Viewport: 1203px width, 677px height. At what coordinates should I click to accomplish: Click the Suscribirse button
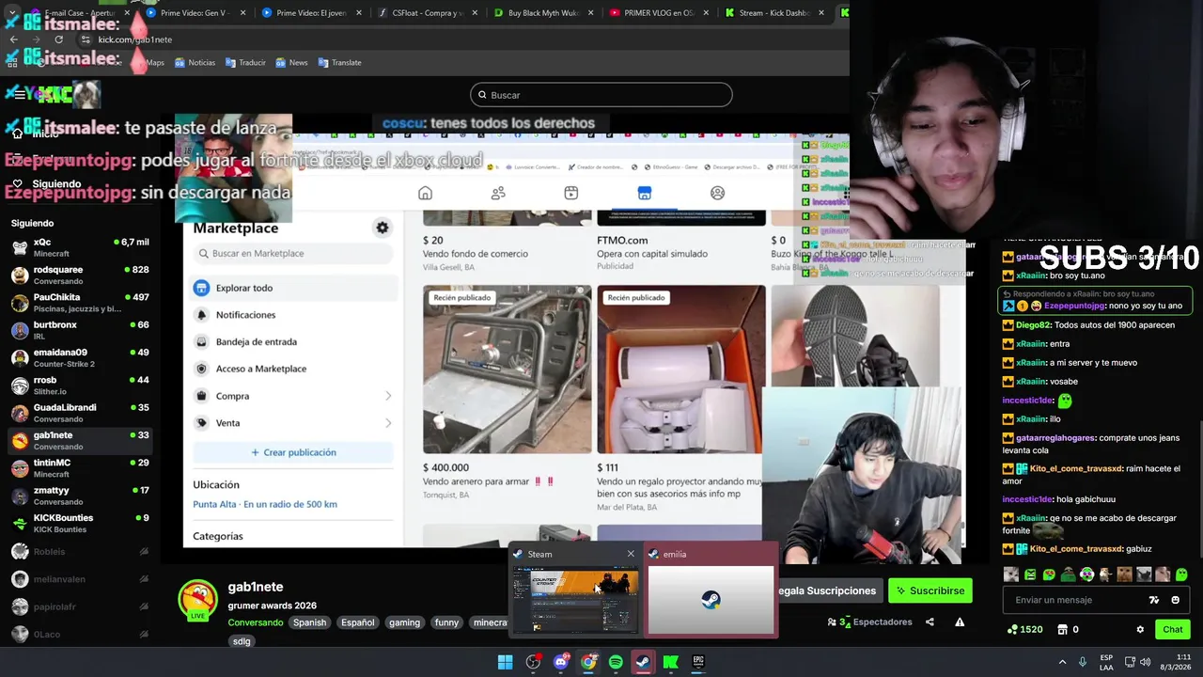pos(930,590)
